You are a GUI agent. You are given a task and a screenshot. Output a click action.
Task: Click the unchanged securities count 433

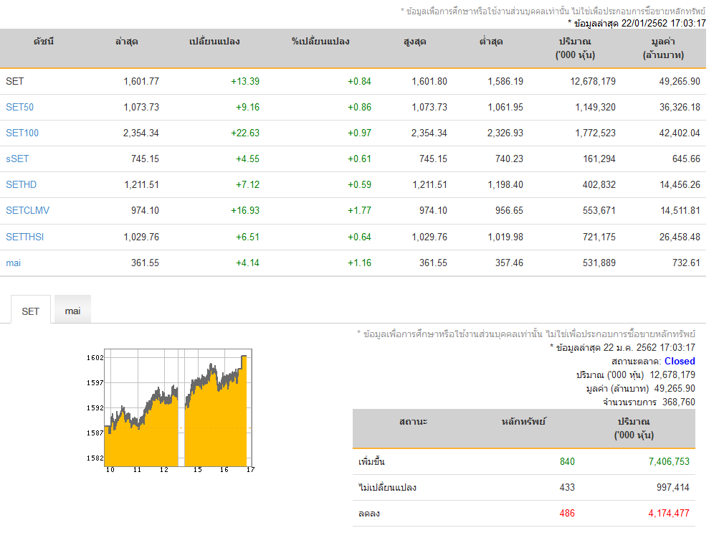567,487
